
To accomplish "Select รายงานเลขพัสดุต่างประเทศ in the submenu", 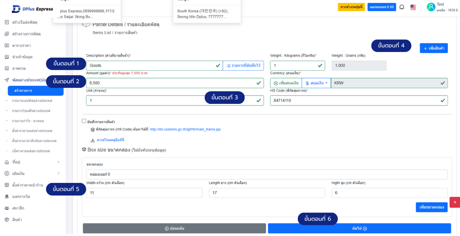I will [x=32, y=100].
